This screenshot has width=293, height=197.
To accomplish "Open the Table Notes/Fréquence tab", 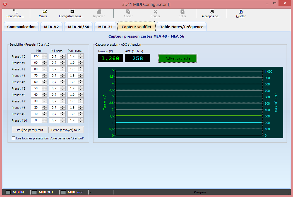I will (182, 27).
